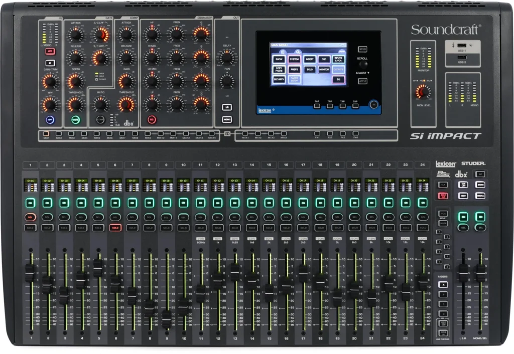Tap the FADER SETUP tile

(x=295, y=79)
